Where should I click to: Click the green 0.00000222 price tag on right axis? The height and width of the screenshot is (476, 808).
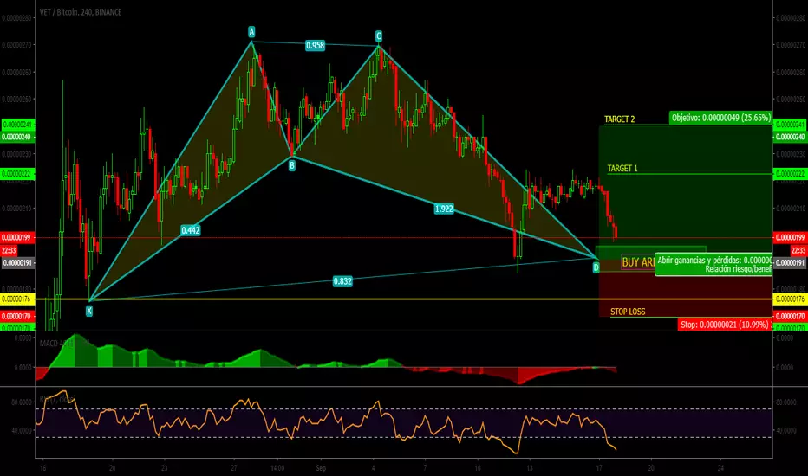[x=789, y=174]
